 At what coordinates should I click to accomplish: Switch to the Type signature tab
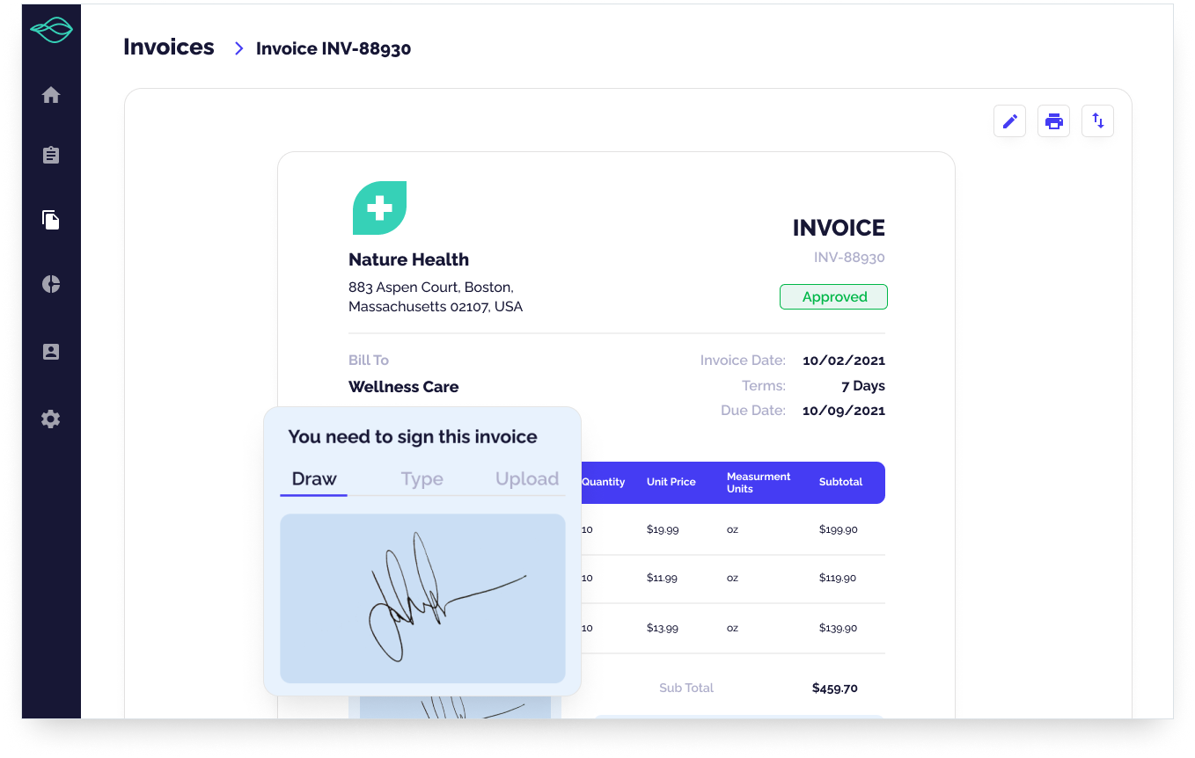pos(422,479)
